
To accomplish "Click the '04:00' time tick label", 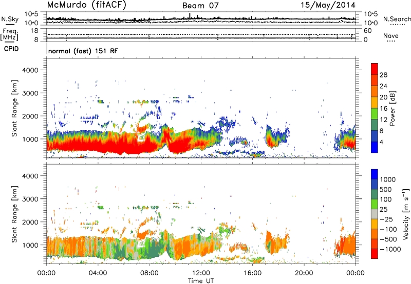I will pos(98,273).
